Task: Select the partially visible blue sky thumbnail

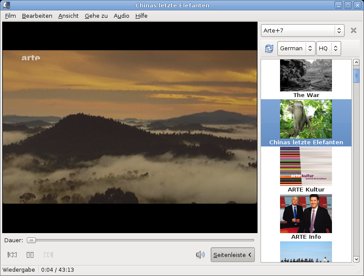Action: pos(306,252)
